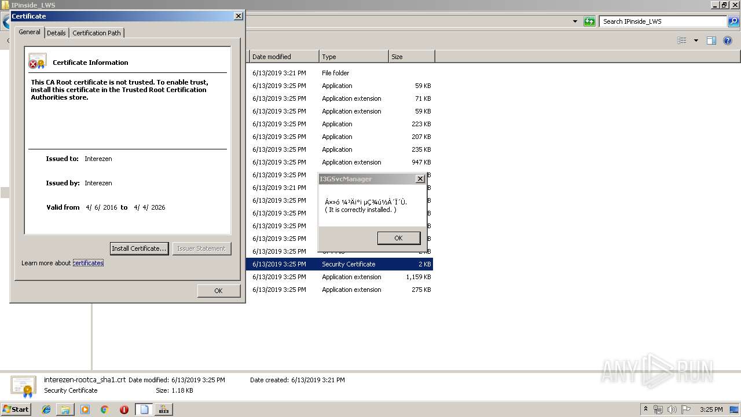Screen dimensions: 741x417
Task: Click the 'Issued by: Interezen' value
Action: [x=98, y=183]
